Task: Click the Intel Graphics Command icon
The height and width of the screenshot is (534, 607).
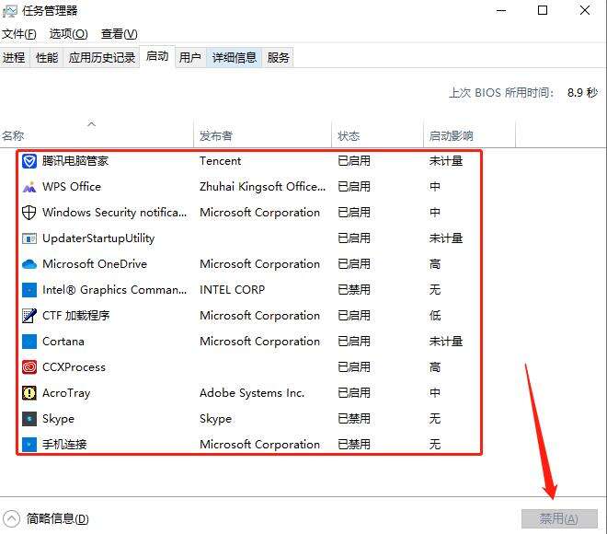Action: 29,290
